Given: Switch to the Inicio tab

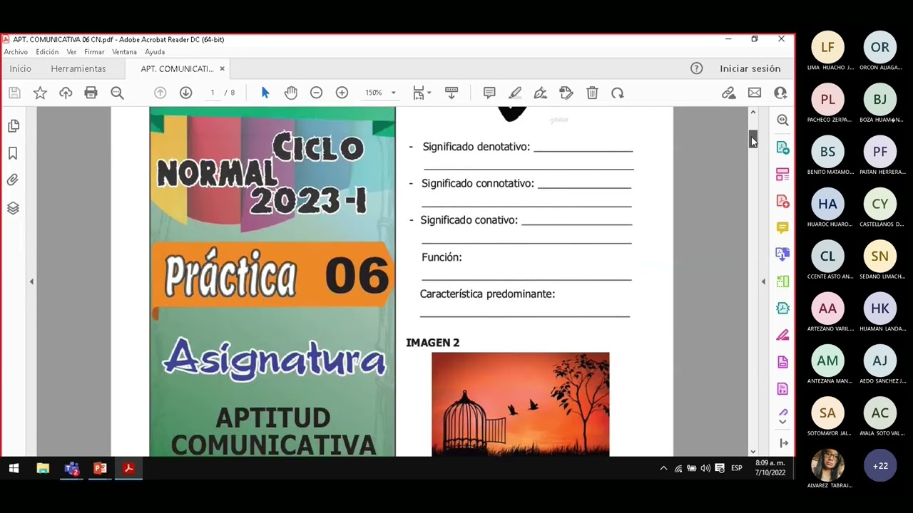Looking at the screenshot, I should (x=20, y=68).
